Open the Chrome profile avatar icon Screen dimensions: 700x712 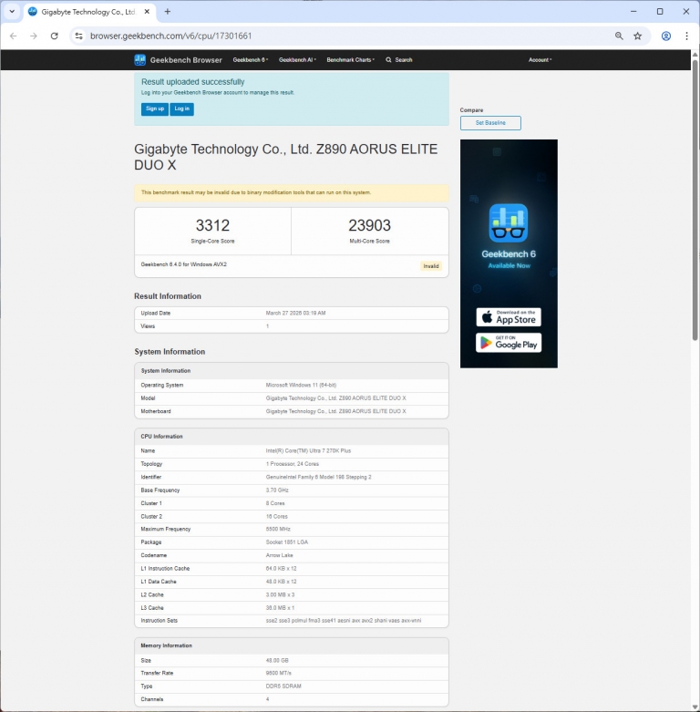[666, 36]
